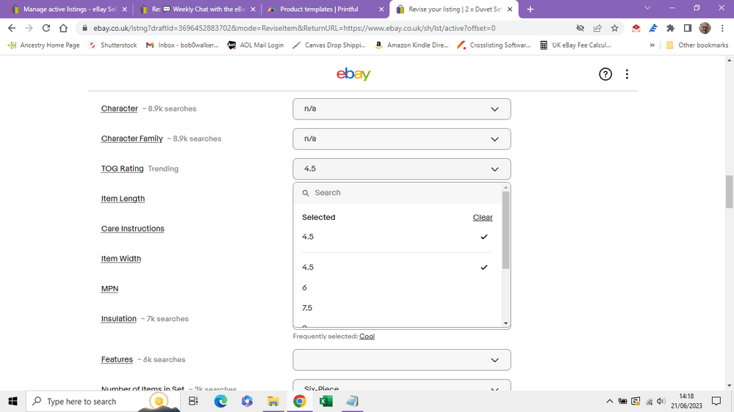Open the Extensions puzzle piece icon
Image resolution: width=734 pixels, height=412 pixels.
coord(670,28)
